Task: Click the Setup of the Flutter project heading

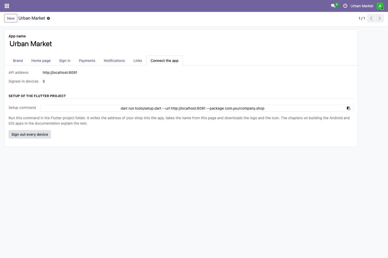Action: (x=37, y=96)
